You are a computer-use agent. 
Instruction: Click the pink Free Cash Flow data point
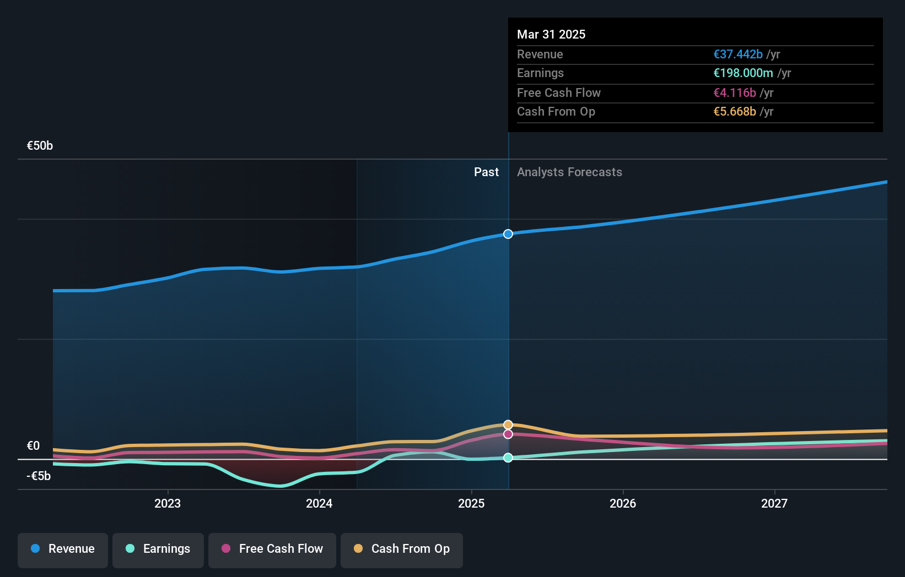coord(508,434)
